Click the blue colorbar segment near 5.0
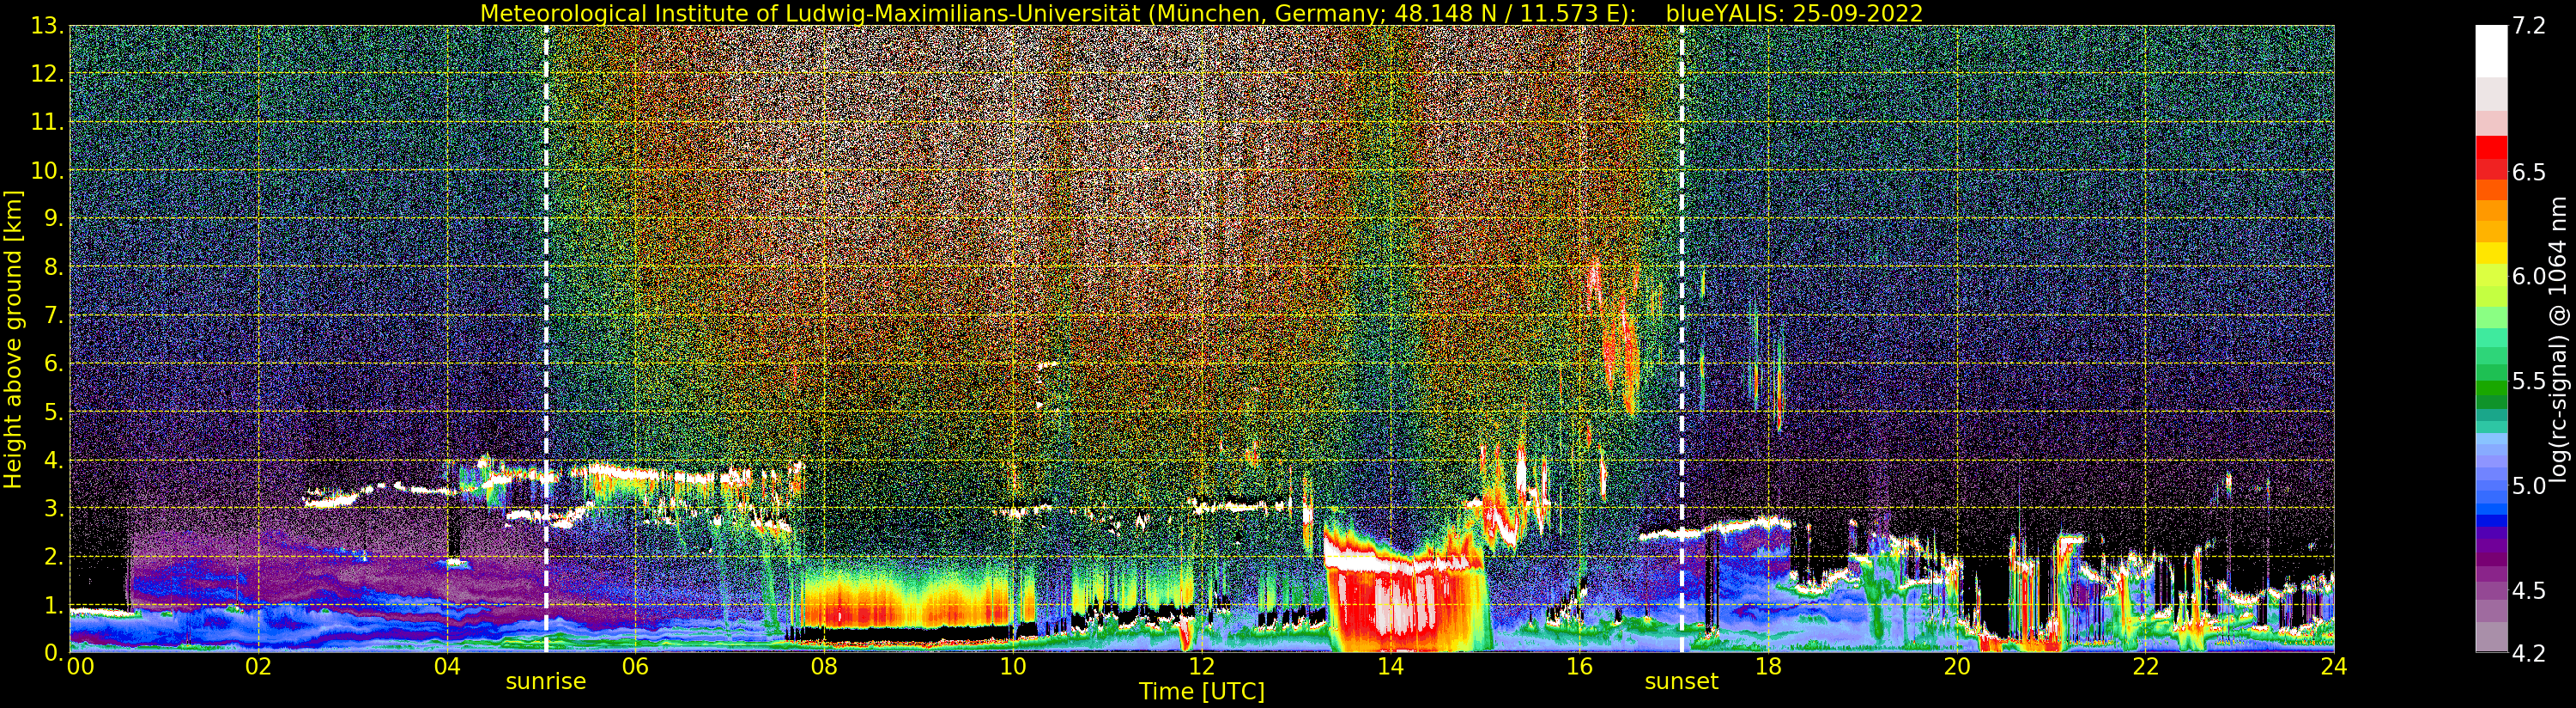 (x=2491, y=485)
